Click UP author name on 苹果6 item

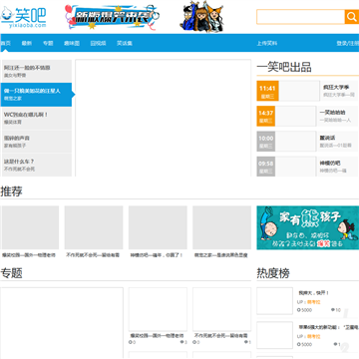[314, 336]
